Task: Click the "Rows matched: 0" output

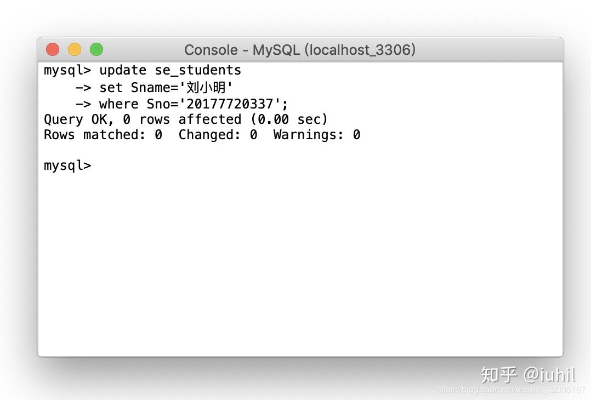Action: tap(103, 134)
